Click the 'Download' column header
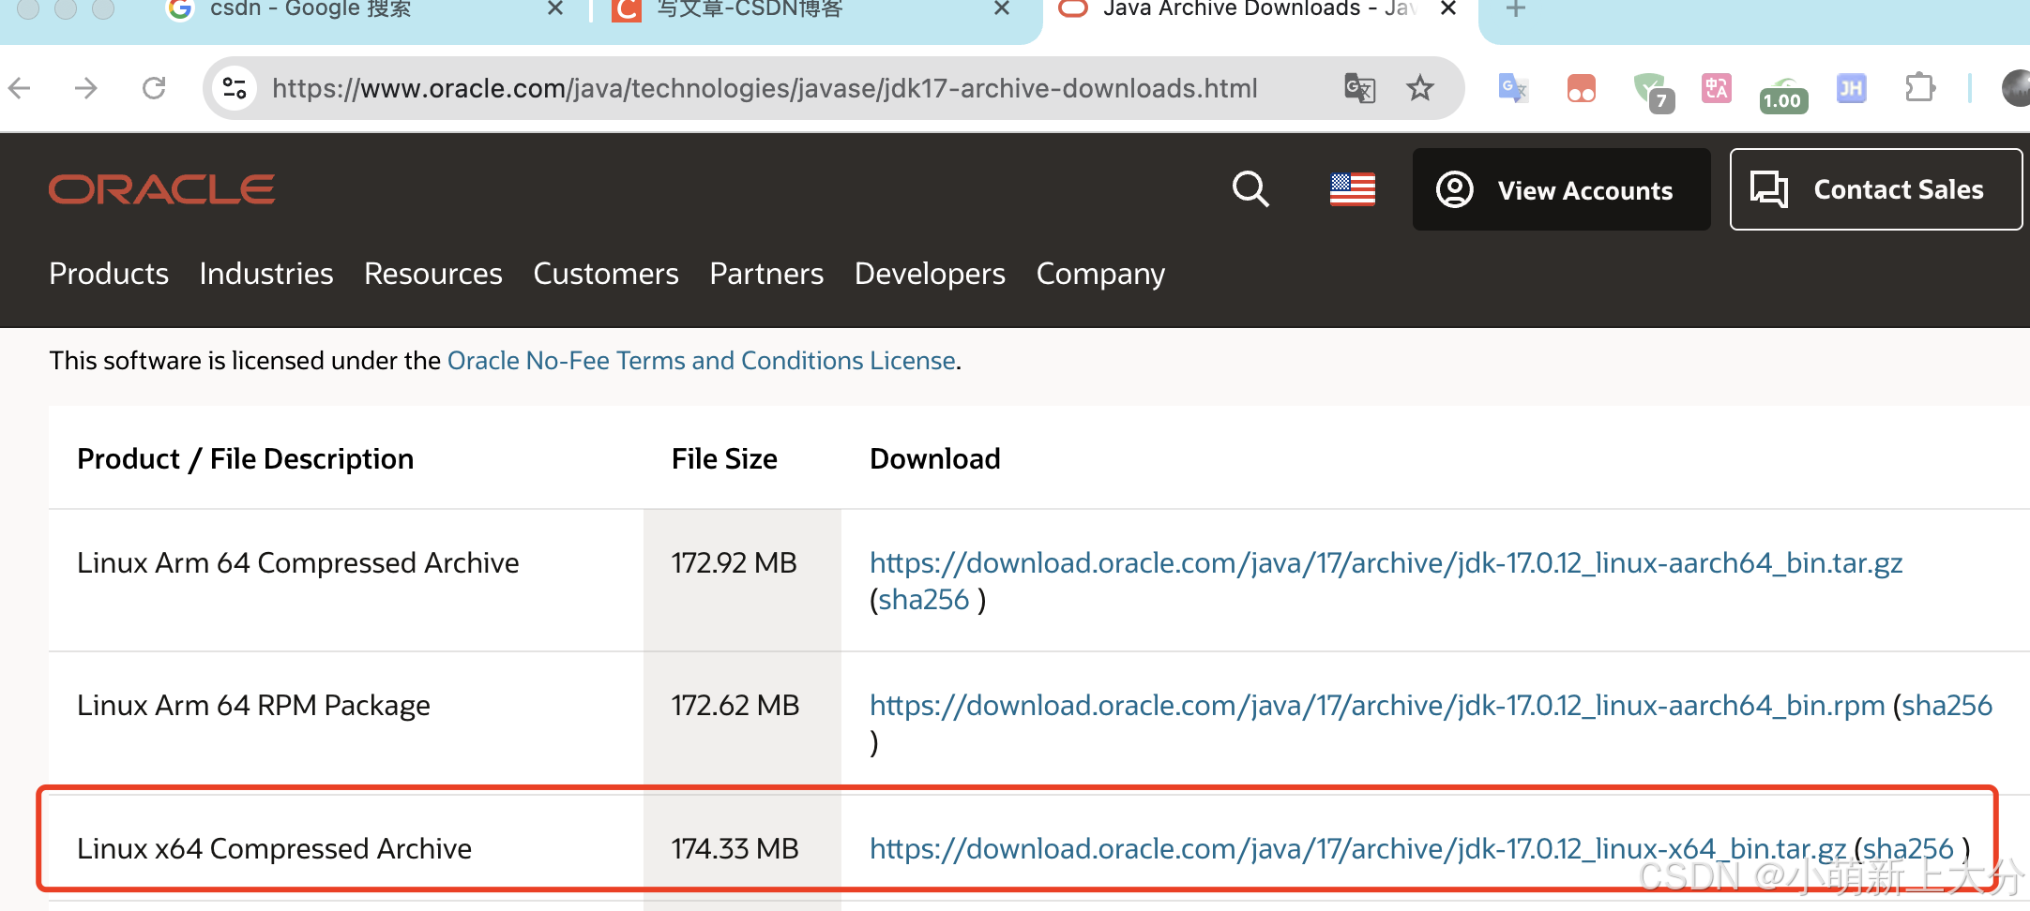 click(x=935, y=459)
